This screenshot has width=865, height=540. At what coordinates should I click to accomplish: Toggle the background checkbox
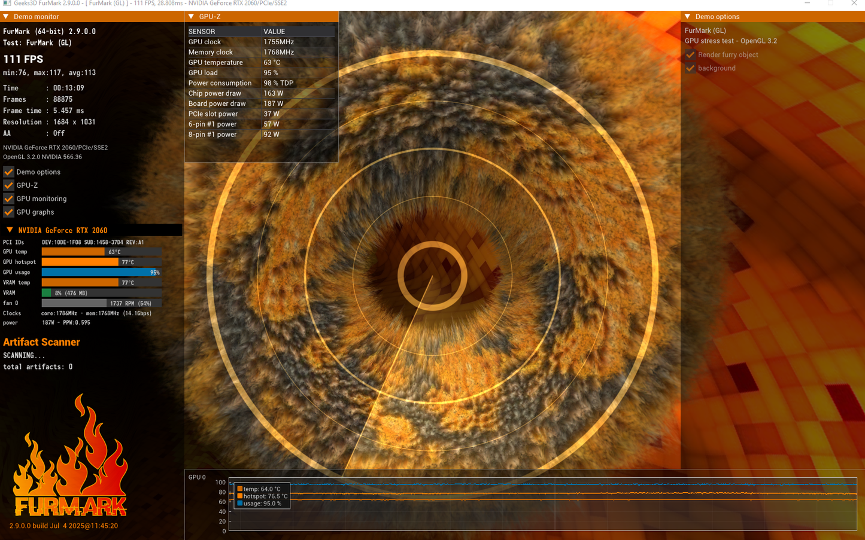pyautogui.click(x=691, y=68)
